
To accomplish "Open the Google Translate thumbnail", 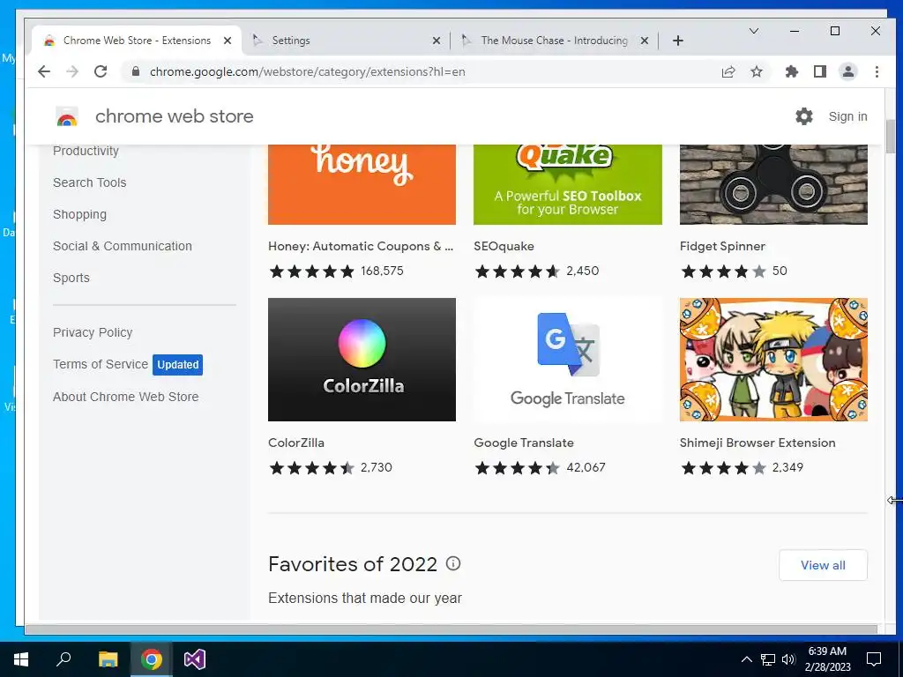I will (x=568, y=360).
